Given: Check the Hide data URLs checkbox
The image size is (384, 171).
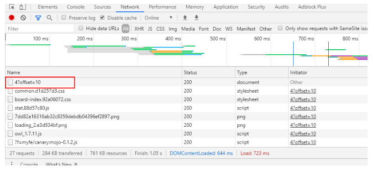Looking at the screenshot, I should coord(81,28).
